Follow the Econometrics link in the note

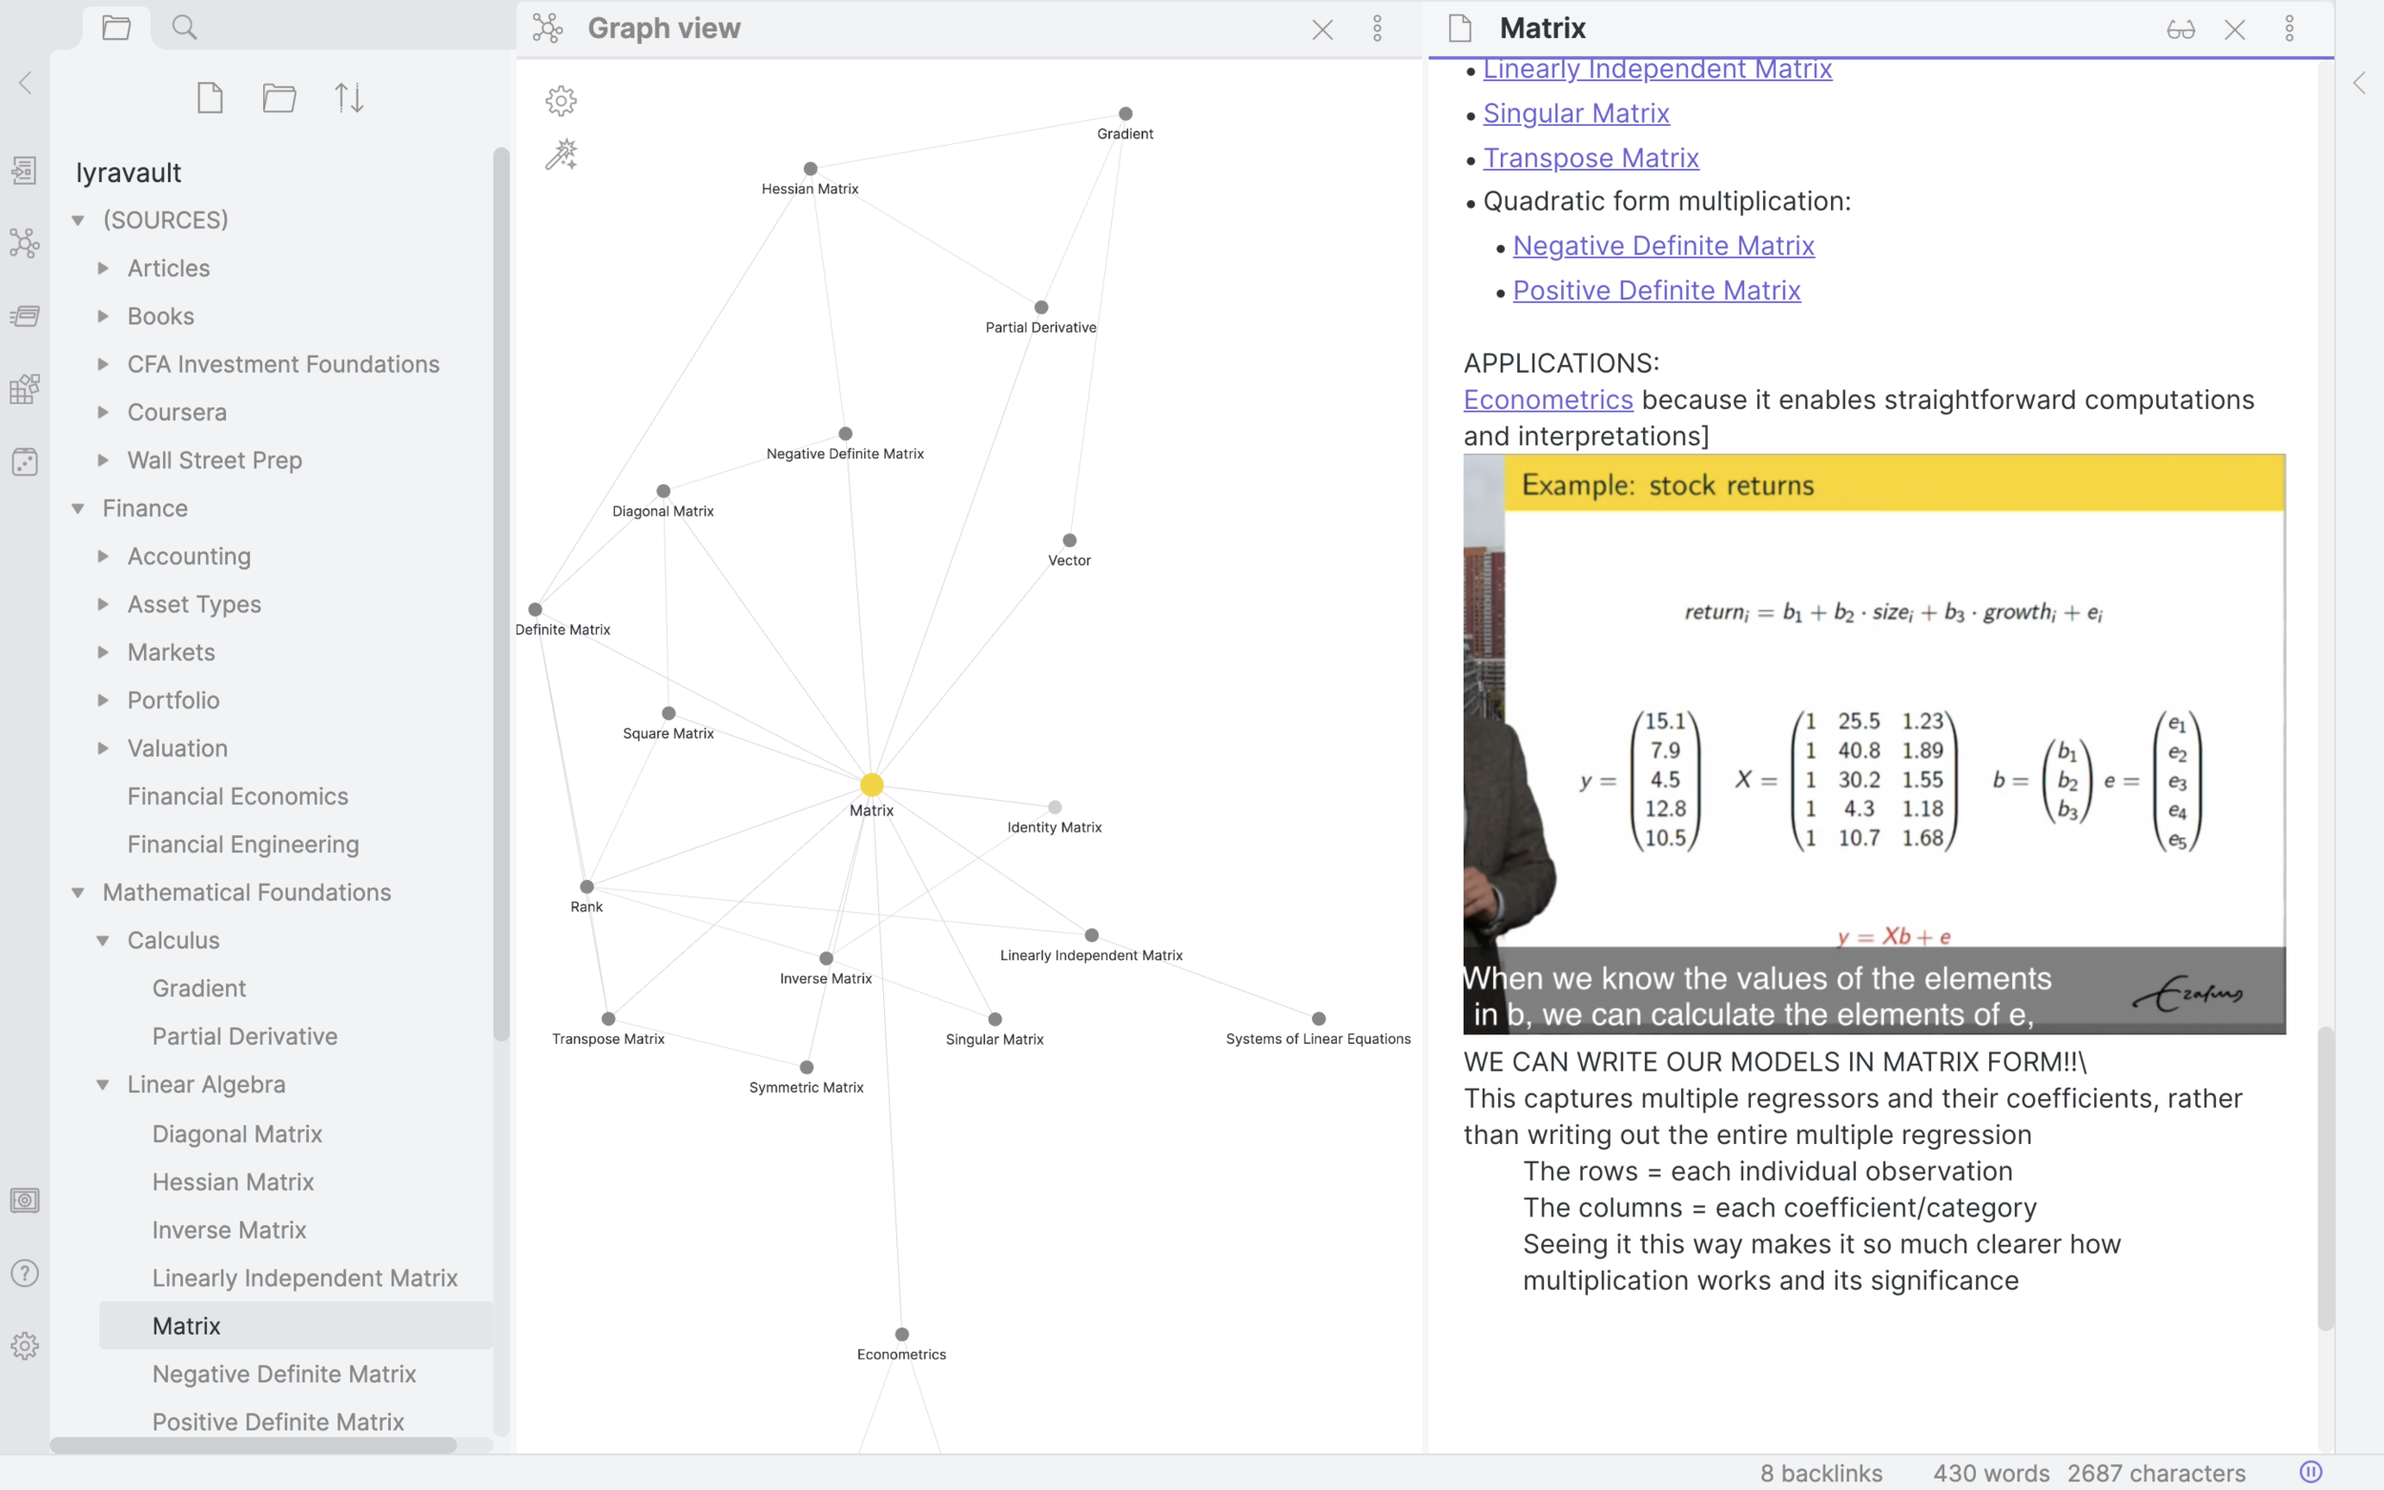(x=1548, y=399)
